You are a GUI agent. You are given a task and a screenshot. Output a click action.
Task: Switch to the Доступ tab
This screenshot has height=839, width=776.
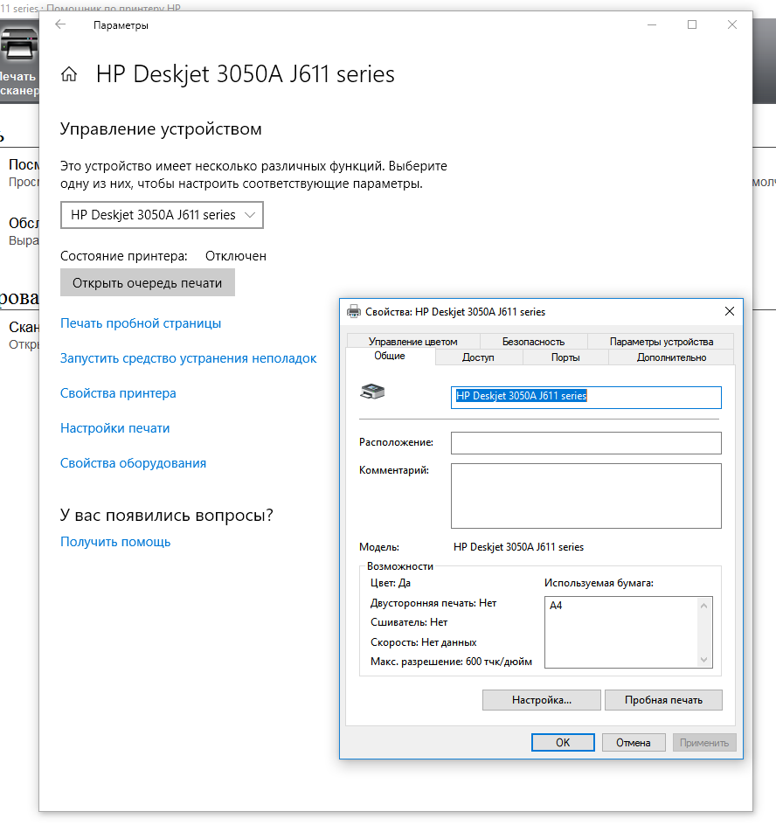coord(478,357)
